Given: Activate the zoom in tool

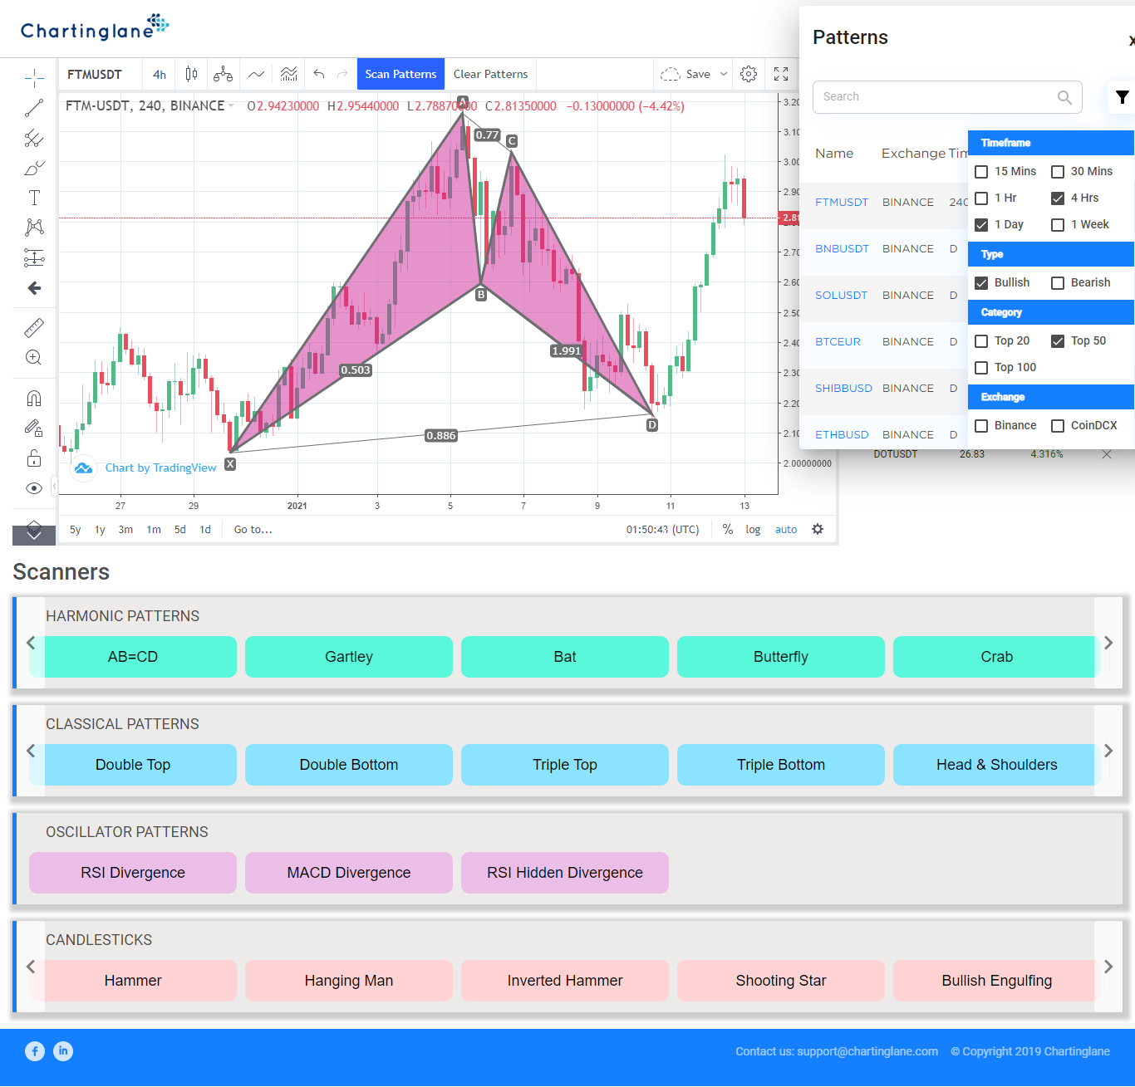Looking at the screenshot, I should (34, 358).
